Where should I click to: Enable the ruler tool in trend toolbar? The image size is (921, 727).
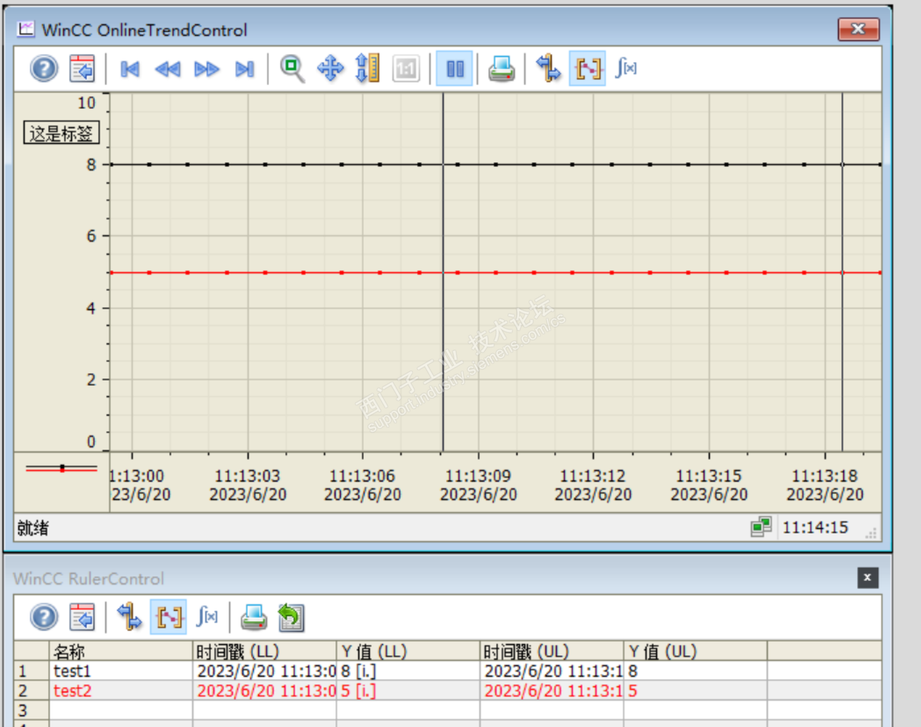click(548, 69)
